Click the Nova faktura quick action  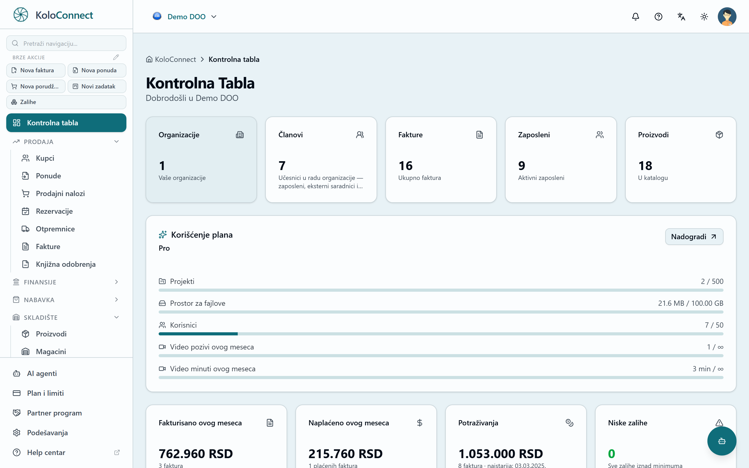tap(36, 70)
